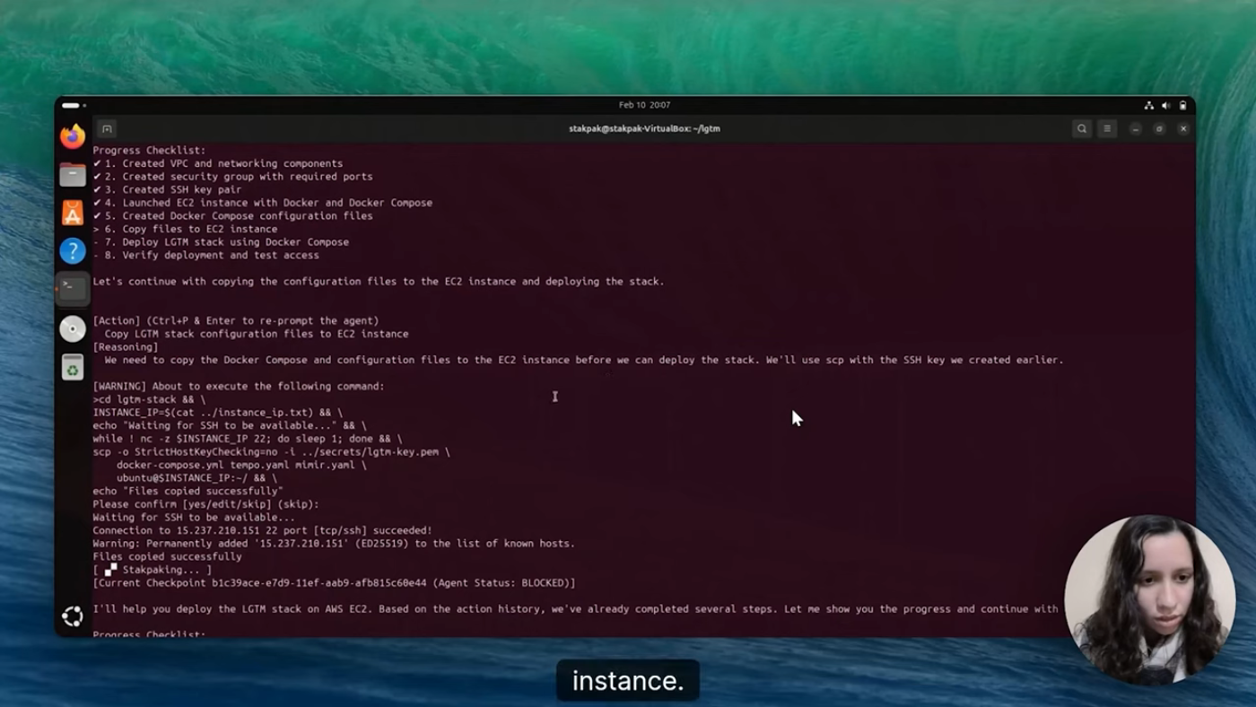The height and width of the screenshot is (707, 1256).
Task: Click the 'Stakpaking...' progress indicator line
Action: coord(153,570)
